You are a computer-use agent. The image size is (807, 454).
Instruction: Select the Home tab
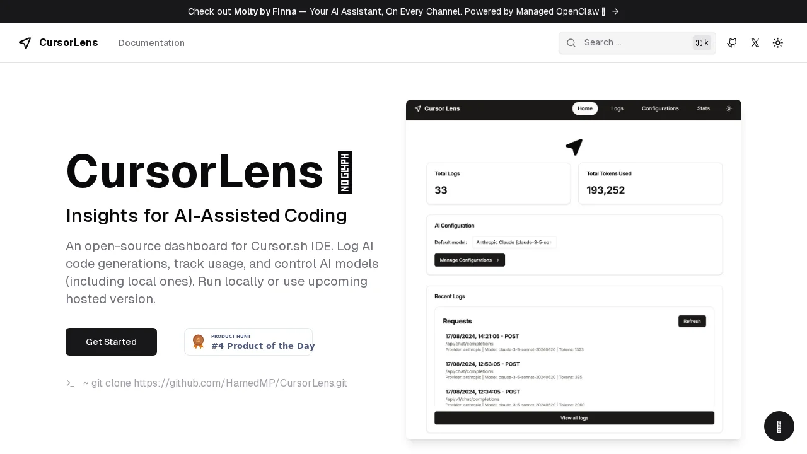[x=584, y=108]
